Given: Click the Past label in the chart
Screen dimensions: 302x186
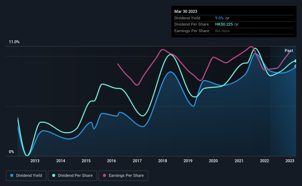Looking at the screenshot, I should click(x=289, y=51).
